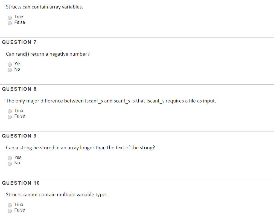Click 'Structs cannot contain multiple variable types' text
Viewport: 274px width, 220px height.
[57, 195]
